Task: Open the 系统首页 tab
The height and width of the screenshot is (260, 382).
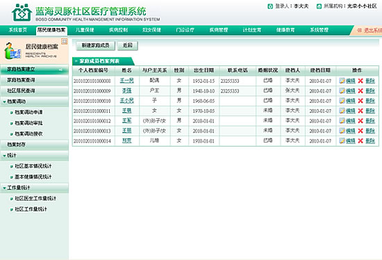Action: click(18, 30)
